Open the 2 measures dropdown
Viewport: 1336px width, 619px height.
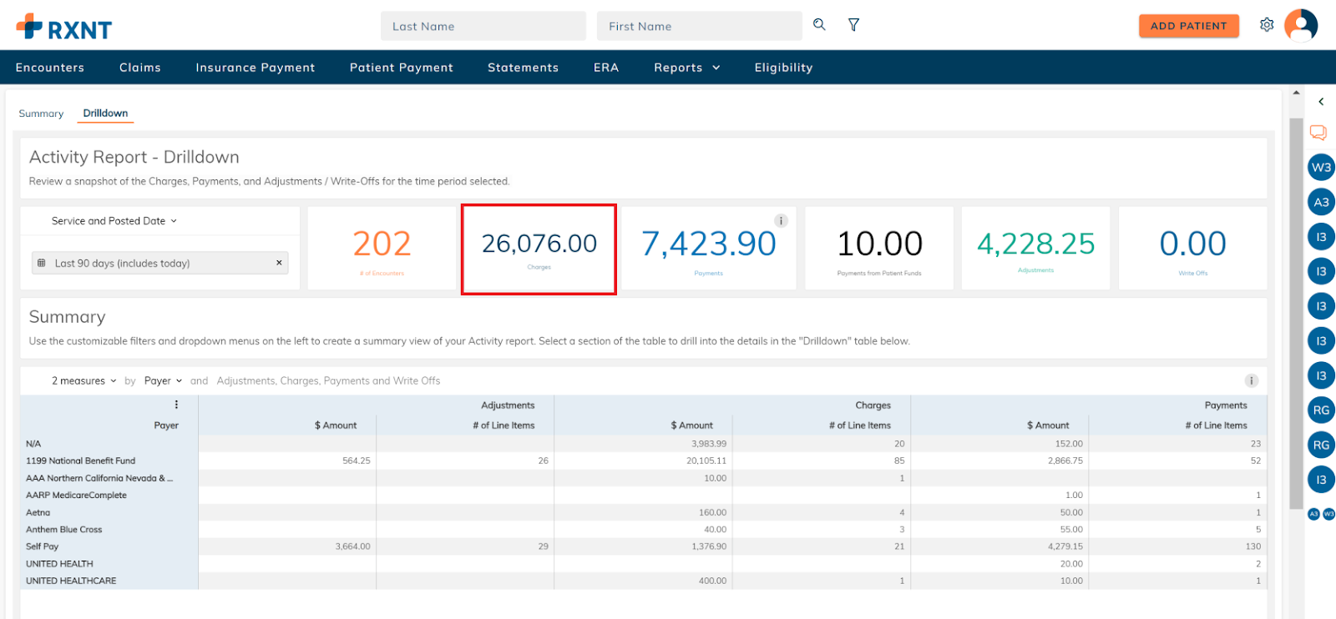[x=84, y=380]
